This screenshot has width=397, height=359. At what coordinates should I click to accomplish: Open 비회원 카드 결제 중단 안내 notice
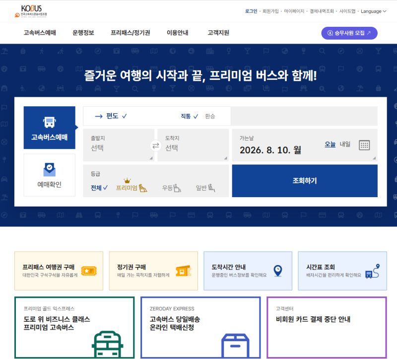(327, 327)
